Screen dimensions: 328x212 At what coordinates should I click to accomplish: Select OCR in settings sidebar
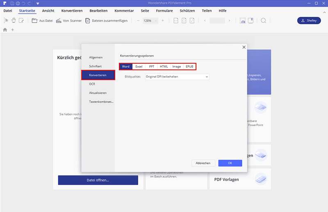pyautogui.click(x=92, y=84)
